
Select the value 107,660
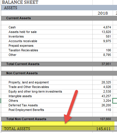click(105, 119)
